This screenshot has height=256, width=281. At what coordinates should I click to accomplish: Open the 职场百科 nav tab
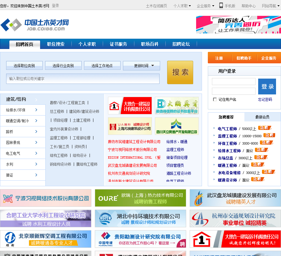150,44
